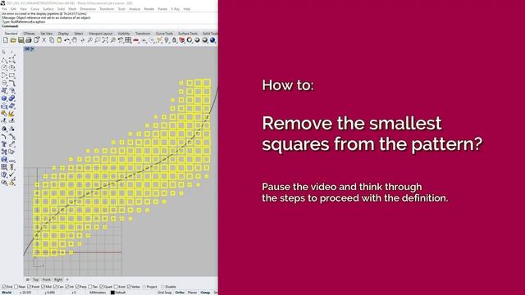Click the Text tool icon
The height and width of the screenshot is (295, 525).
(4, 144)
